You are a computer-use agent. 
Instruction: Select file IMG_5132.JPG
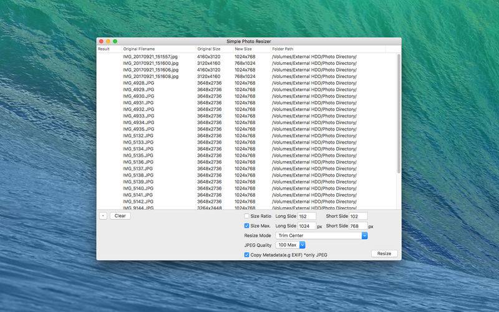pyautogui.click(x=246, y=135)
